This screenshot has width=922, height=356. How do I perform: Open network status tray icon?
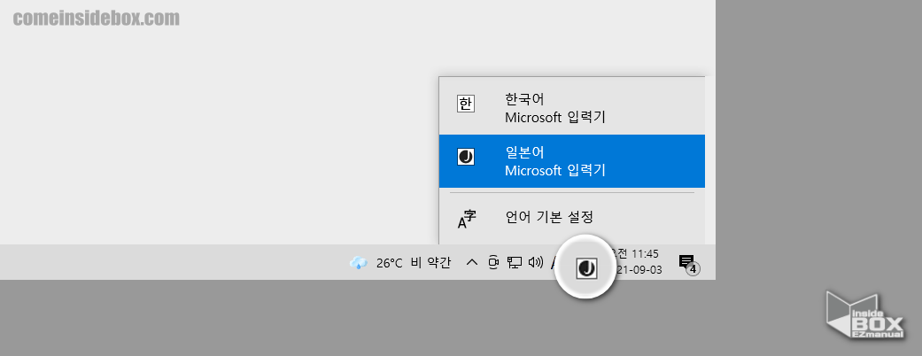point(515,263)
